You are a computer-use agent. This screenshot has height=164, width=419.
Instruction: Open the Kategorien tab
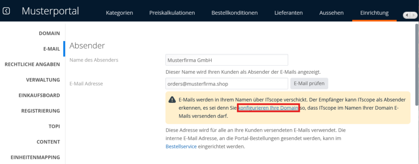point(119,13)
